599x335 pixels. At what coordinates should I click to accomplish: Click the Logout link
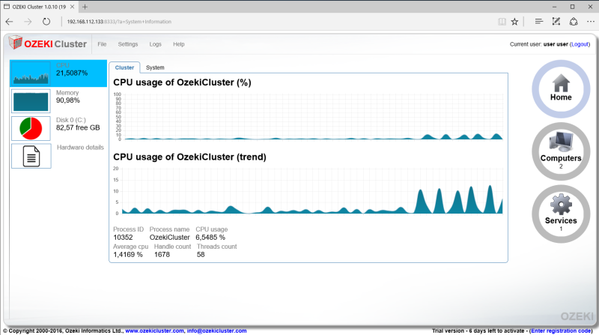coord(580,44)
